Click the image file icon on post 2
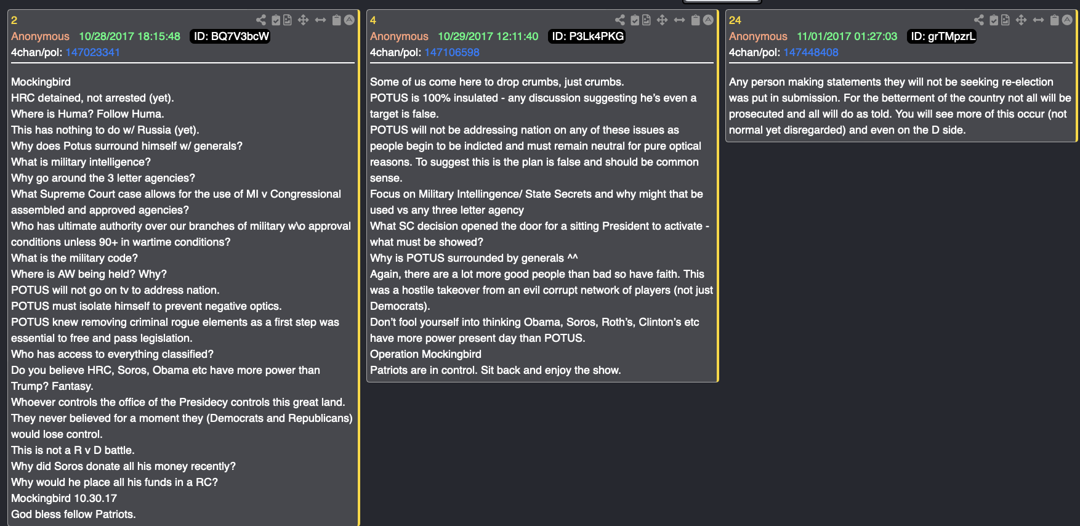This screenshot has height=526, width=1080. pyautogui.click(x=287, y=20)
